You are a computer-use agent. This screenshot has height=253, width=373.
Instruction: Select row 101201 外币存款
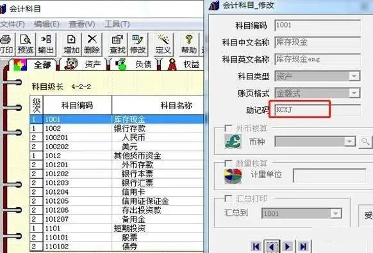(117, 165)
